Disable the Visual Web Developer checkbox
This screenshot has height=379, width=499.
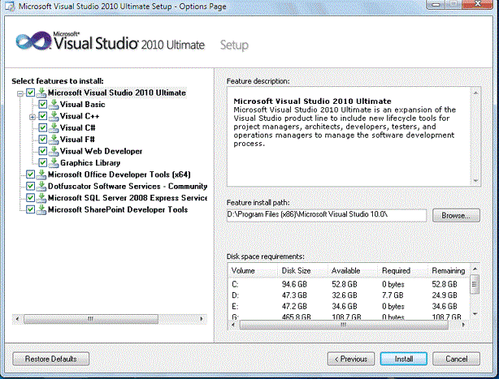pos(42,151)
